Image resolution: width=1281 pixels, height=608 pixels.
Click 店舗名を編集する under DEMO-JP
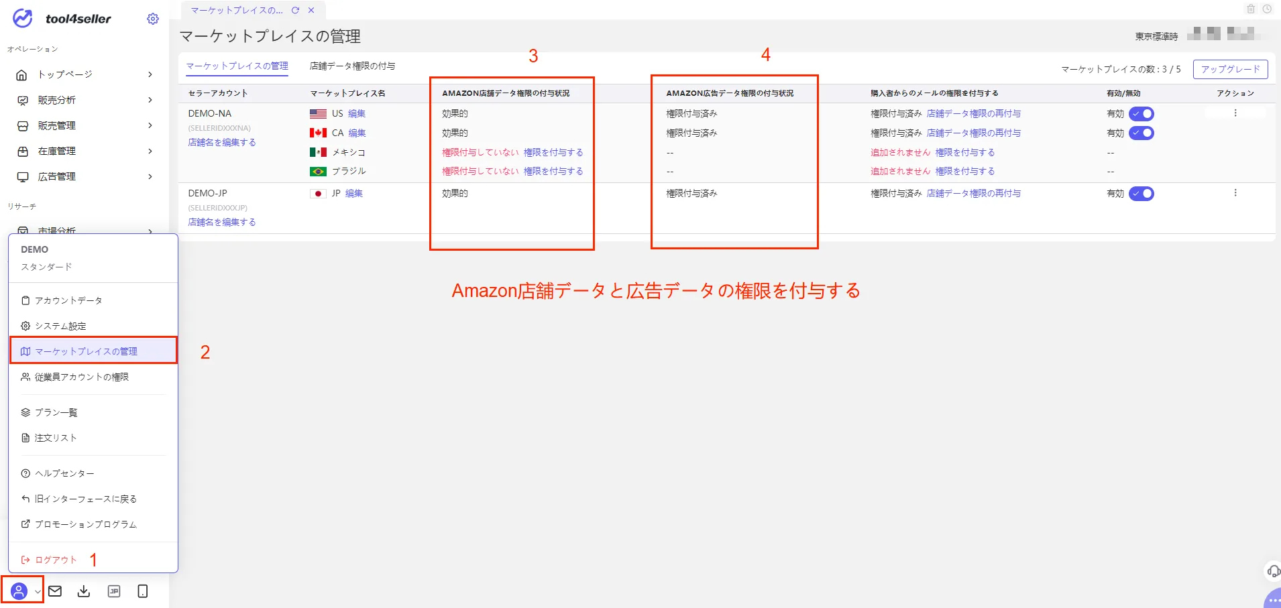click(x=222, y=222)
